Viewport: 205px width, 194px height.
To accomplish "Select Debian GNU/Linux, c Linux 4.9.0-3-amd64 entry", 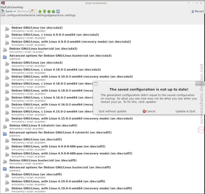I will (x=55, y=36).
